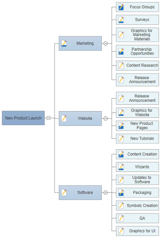Select Graphics for Marketing Materials label

point(142,35)
